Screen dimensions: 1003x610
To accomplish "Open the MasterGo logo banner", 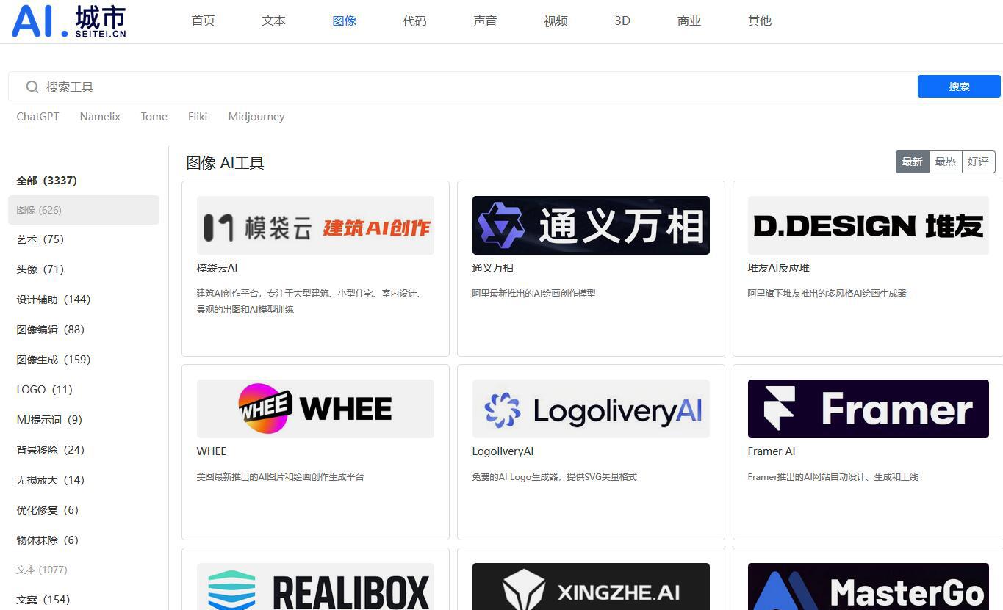I will click(x=868, y=587).
